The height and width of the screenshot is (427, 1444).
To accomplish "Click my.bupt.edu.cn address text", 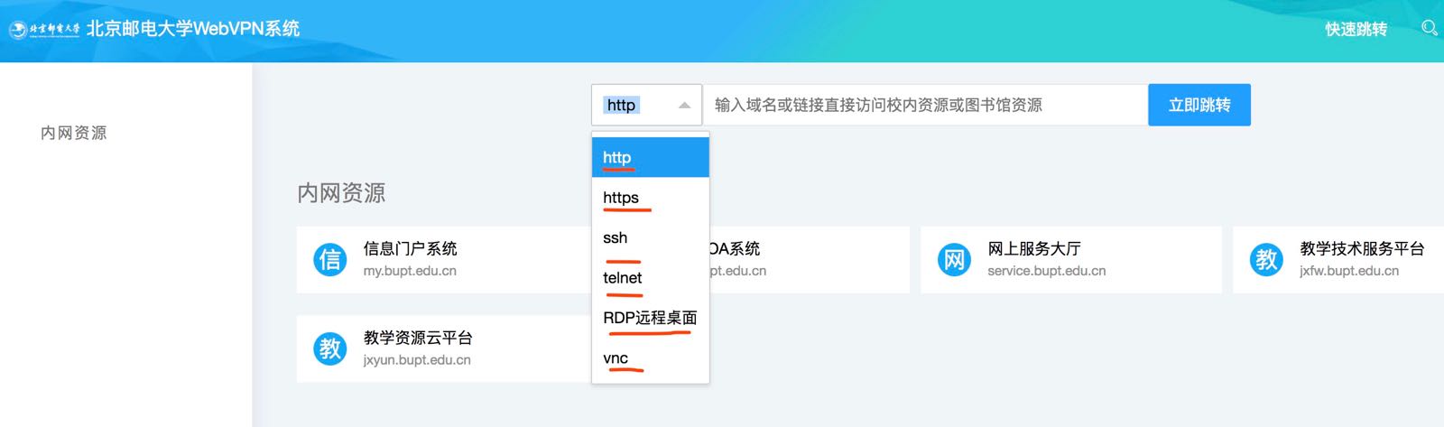I will (x=410, y=271).
